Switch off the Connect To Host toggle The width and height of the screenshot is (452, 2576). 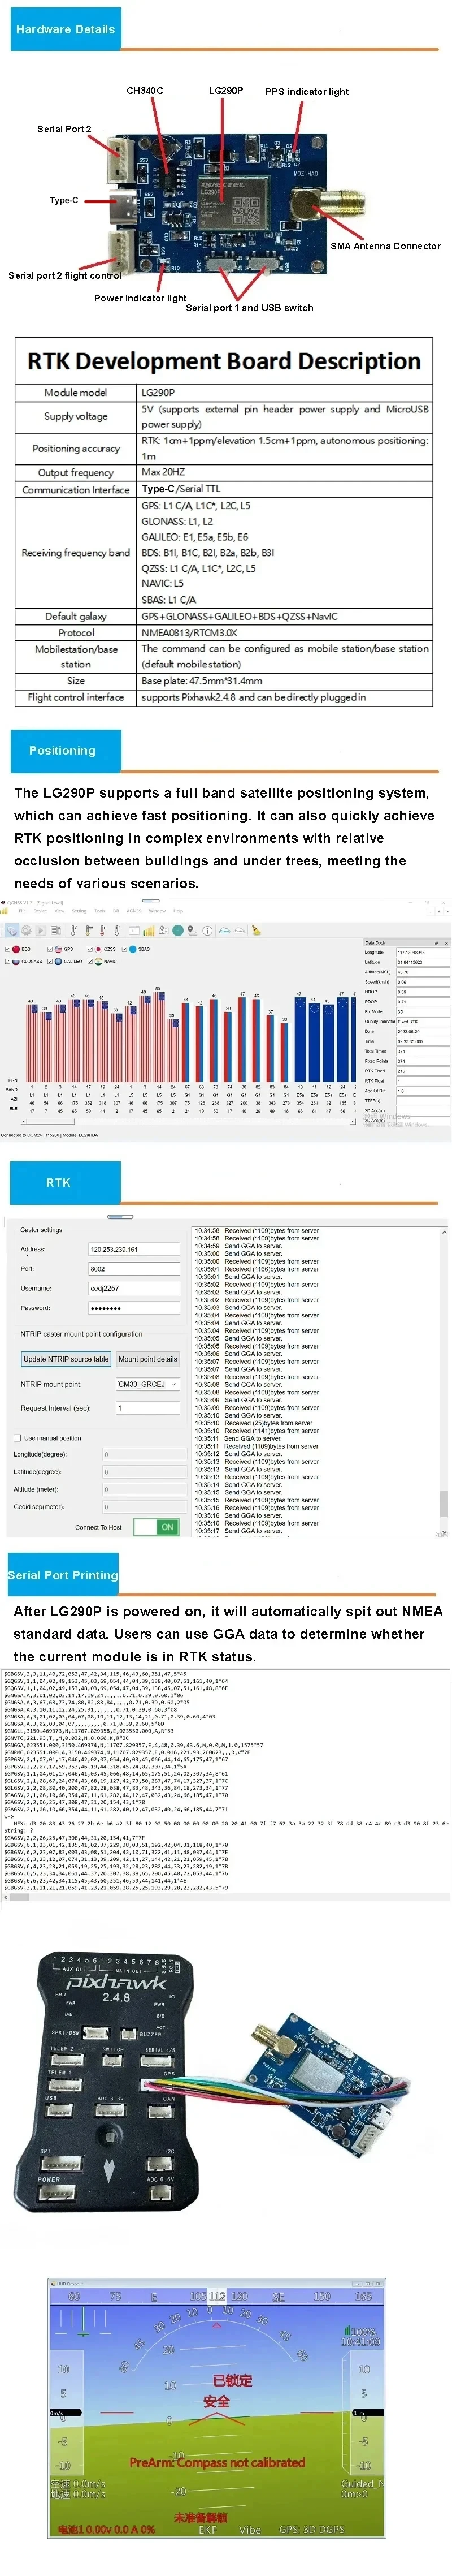(x=157, y=1527)
